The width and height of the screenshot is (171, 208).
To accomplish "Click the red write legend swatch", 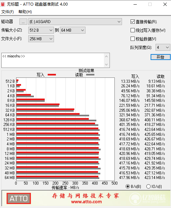I will pos(52,75).
